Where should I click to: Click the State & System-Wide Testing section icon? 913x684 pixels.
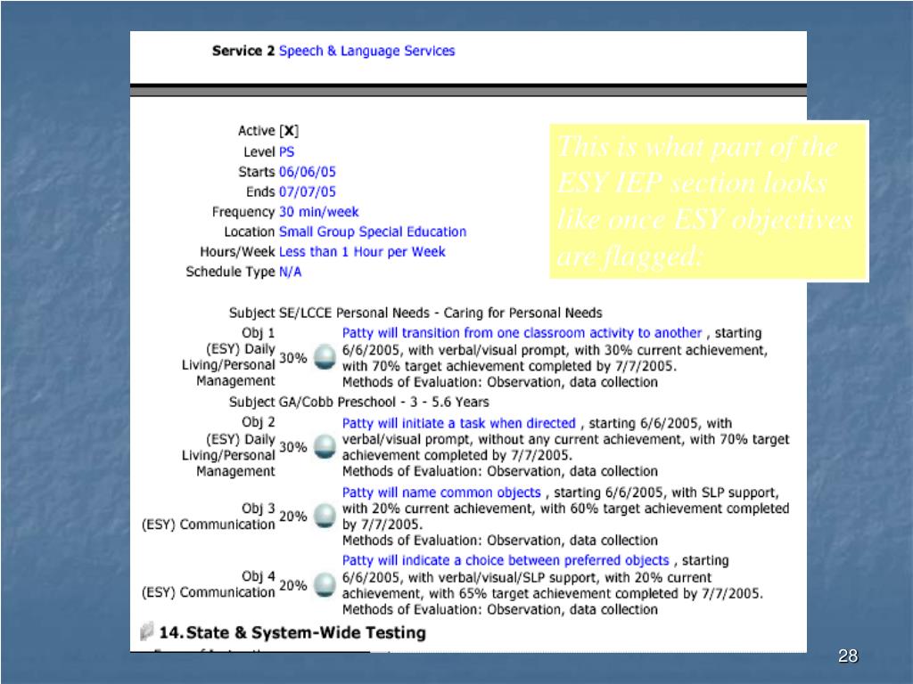(x=147, y=631)
